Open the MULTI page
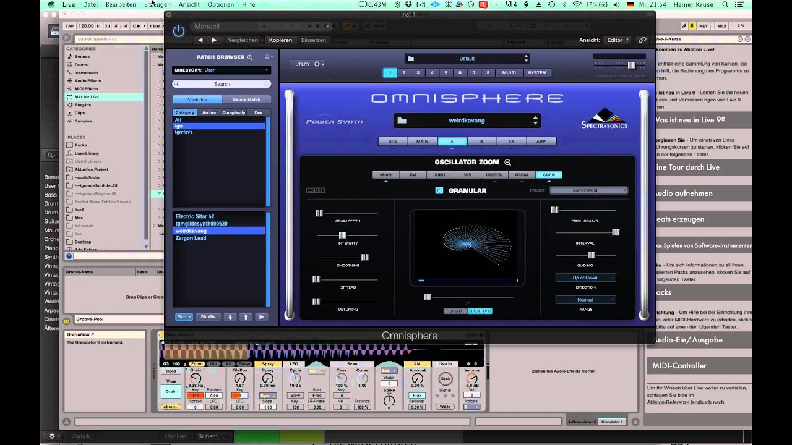This screenshot has width=792, height=445. [509, 73]
